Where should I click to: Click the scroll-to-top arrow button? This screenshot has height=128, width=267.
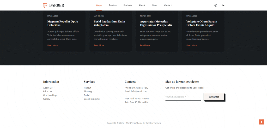pyautogui.click(x=261, y=122)
